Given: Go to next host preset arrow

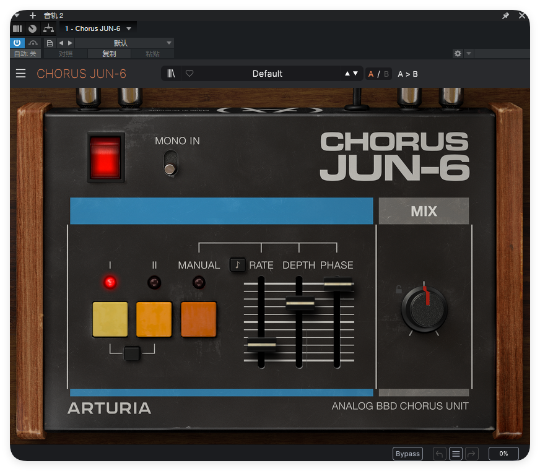Looking at the screenshot, I should point(70,43).
